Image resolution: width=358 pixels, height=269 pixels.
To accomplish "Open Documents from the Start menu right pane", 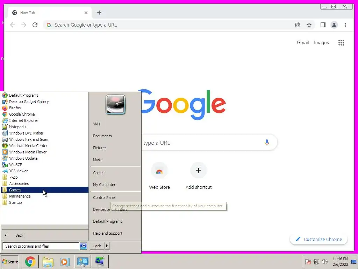I will coord(115,136).
